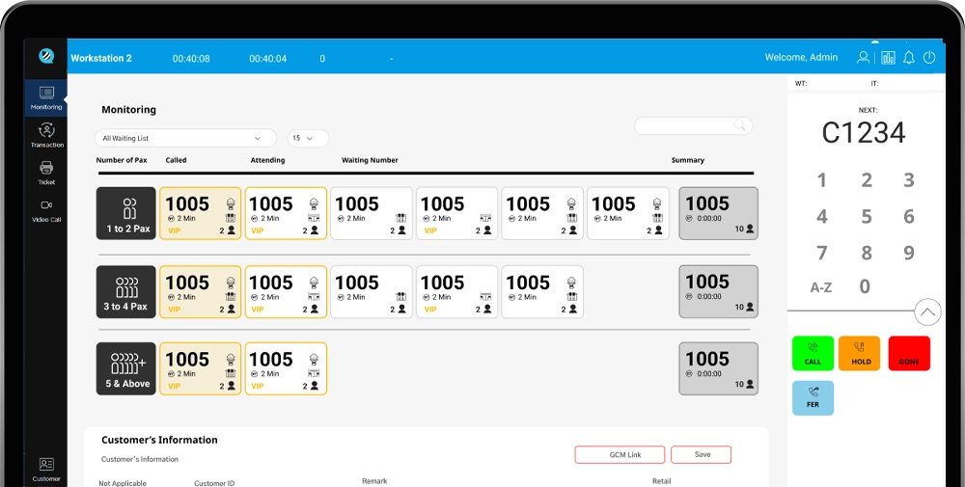Click the red DONE button
The image size is (965, 487).
[x=909, y=354]
